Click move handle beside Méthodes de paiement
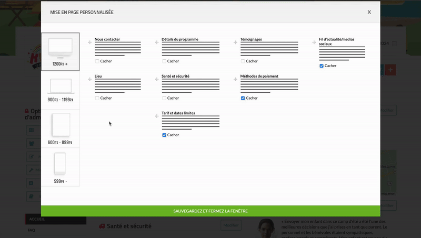 (235, 79)
